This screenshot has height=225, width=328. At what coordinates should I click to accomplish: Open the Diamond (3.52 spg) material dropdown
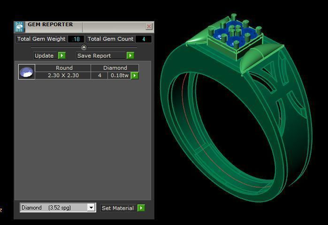[58, 208]
